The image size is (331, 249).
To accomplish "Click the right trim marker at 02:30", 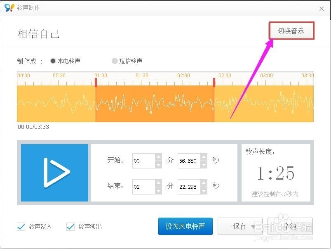I will (214, 82).
